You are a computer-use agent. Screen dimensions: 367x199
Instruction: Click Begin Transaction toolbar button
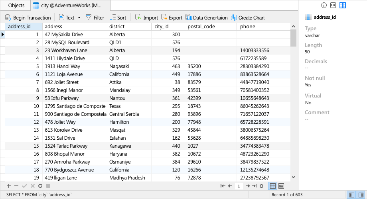click(28, 18)
